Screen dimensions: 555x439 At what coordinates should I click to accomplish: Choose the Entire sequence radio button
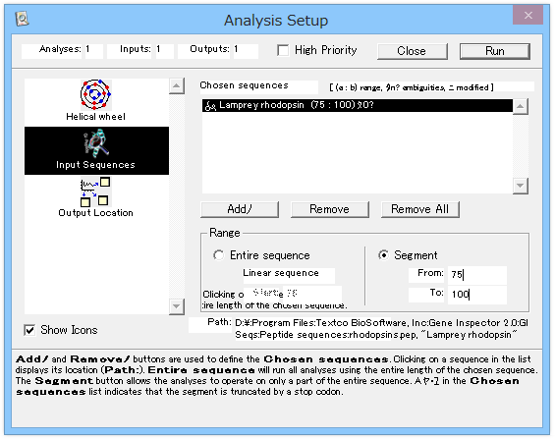pyautogui.click(x=218, y=255)
